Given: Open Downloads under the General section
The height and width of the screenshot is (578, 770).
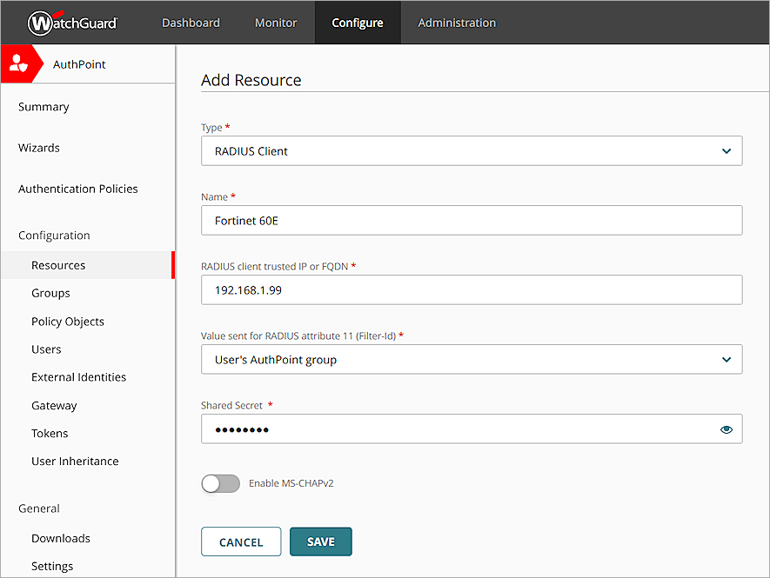Looking at the screenshot, I should tap(60, 538).
